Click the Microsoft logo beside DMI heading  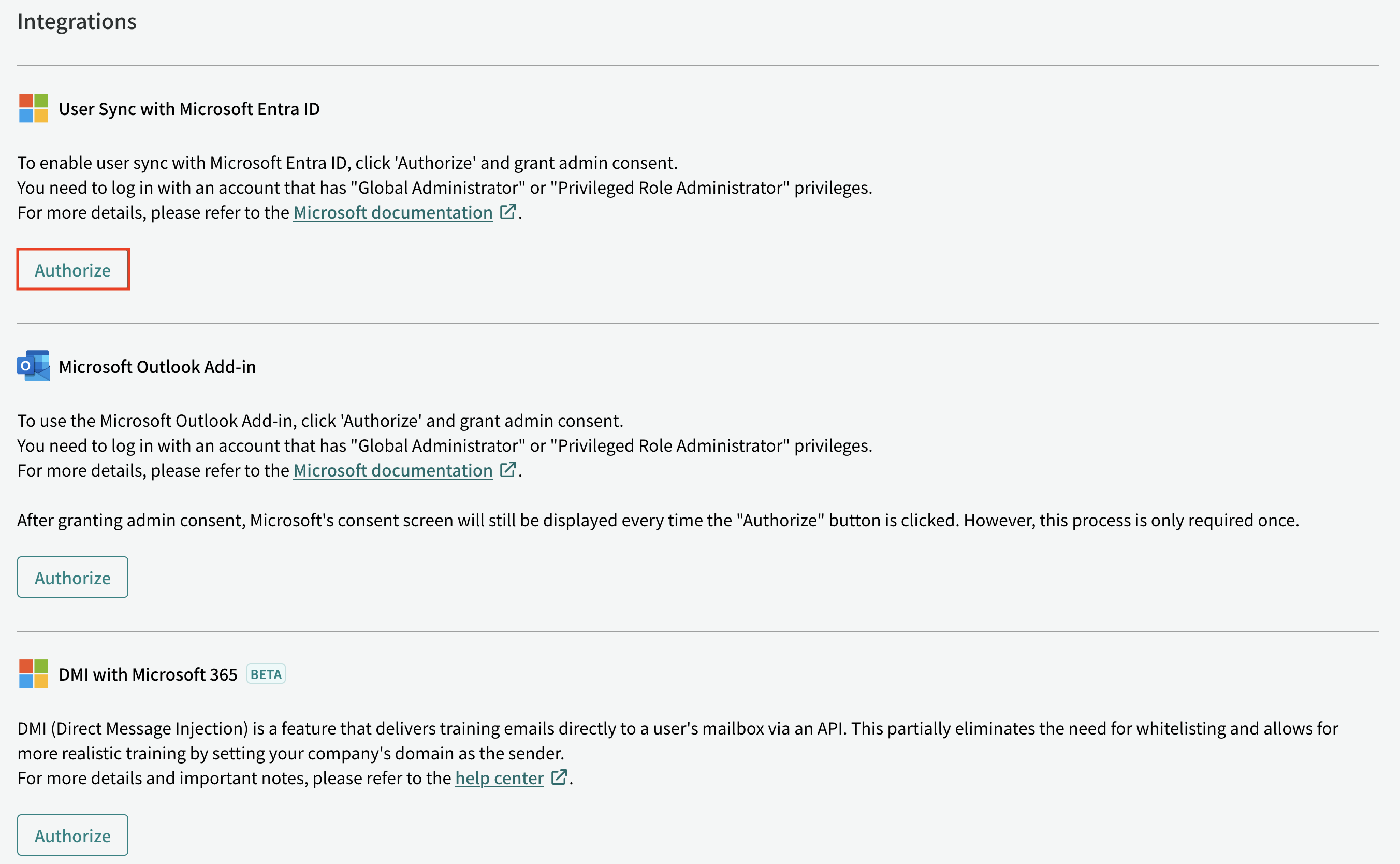tap(33, 674)
